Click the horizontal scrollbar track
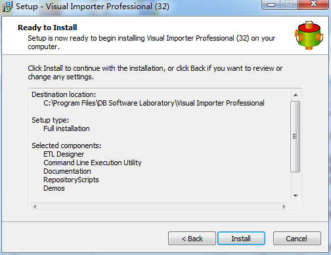 160,206
